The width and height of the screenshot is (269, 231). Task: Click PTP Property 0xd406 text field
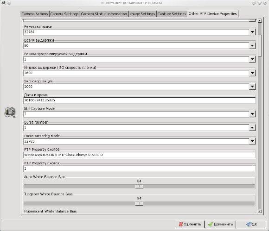click(139, 155)
